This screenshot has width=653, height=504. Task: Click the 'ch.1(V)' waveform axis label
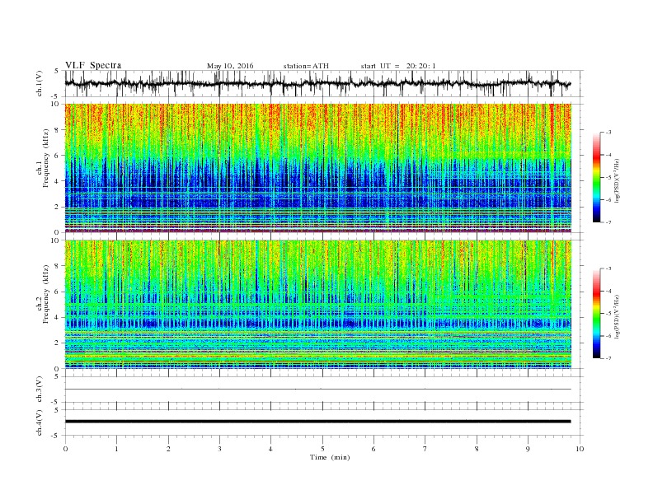pos(40,83)
